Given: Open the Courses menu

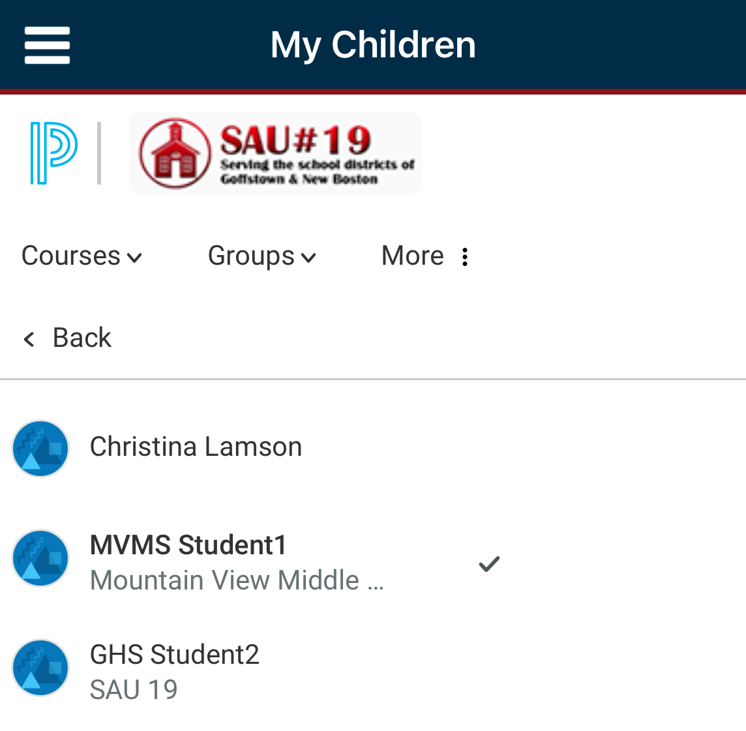Looking at the screenshot, I should (82, 256).
